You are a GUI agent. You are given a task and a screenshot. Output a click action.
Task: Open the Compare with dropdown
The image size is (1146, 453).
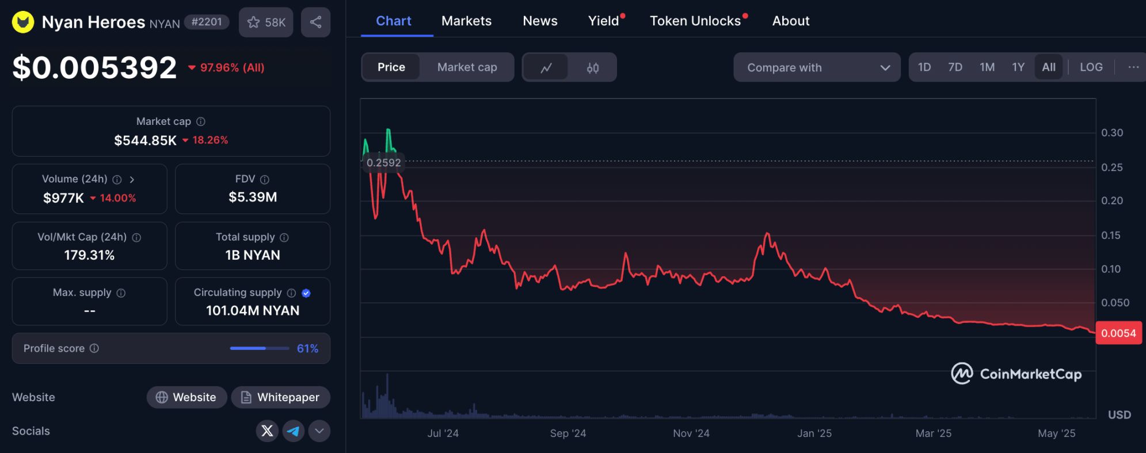816,67
